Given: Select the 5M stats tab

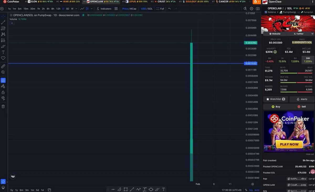Looking at the screenshot, I should click(270, 60).
